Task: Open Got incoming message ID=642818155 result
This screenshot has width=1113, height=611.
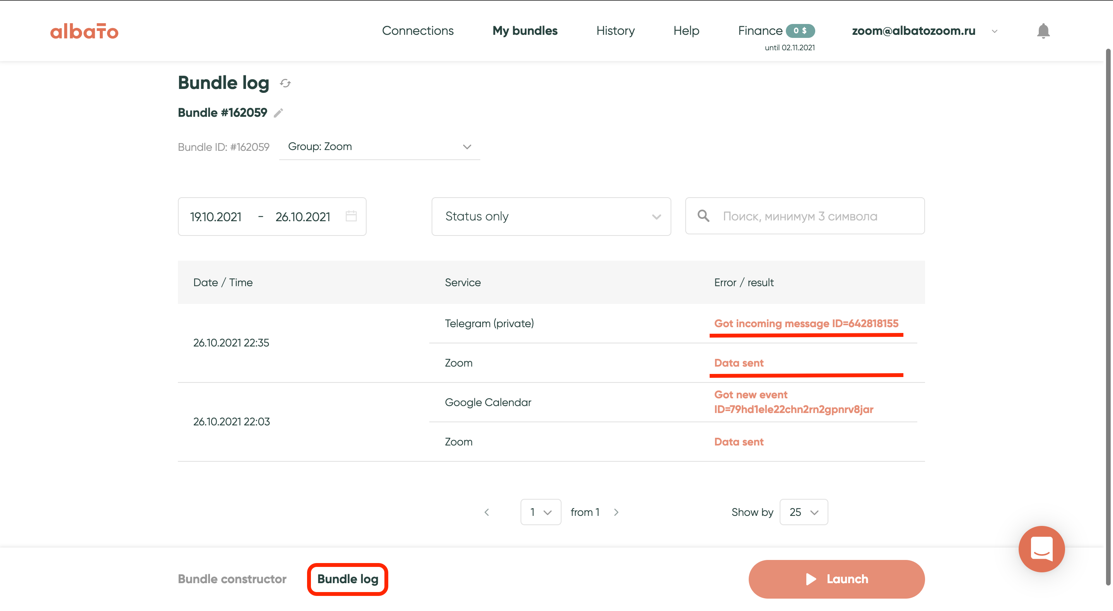Action: [806, 324]
